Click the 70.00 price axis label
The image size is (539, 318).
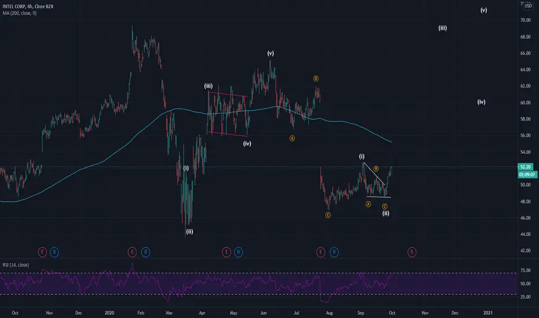coord(525,20)
